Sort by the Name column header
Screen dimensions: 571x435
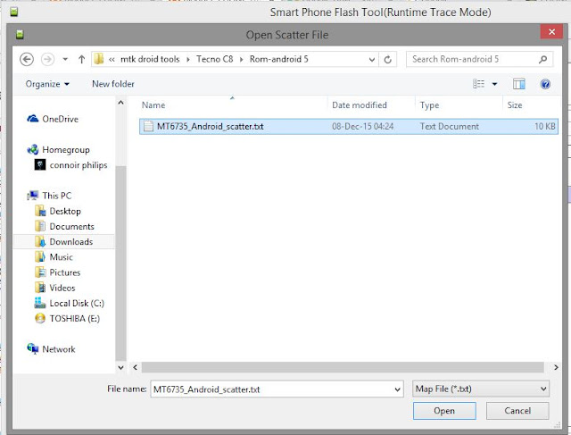point(232,105)
